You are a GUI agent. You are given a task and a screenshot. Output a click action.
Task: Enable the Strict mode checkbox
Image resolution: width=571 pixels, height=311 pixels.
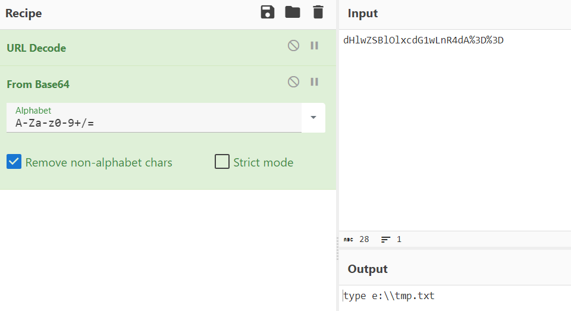coord(222,162)
